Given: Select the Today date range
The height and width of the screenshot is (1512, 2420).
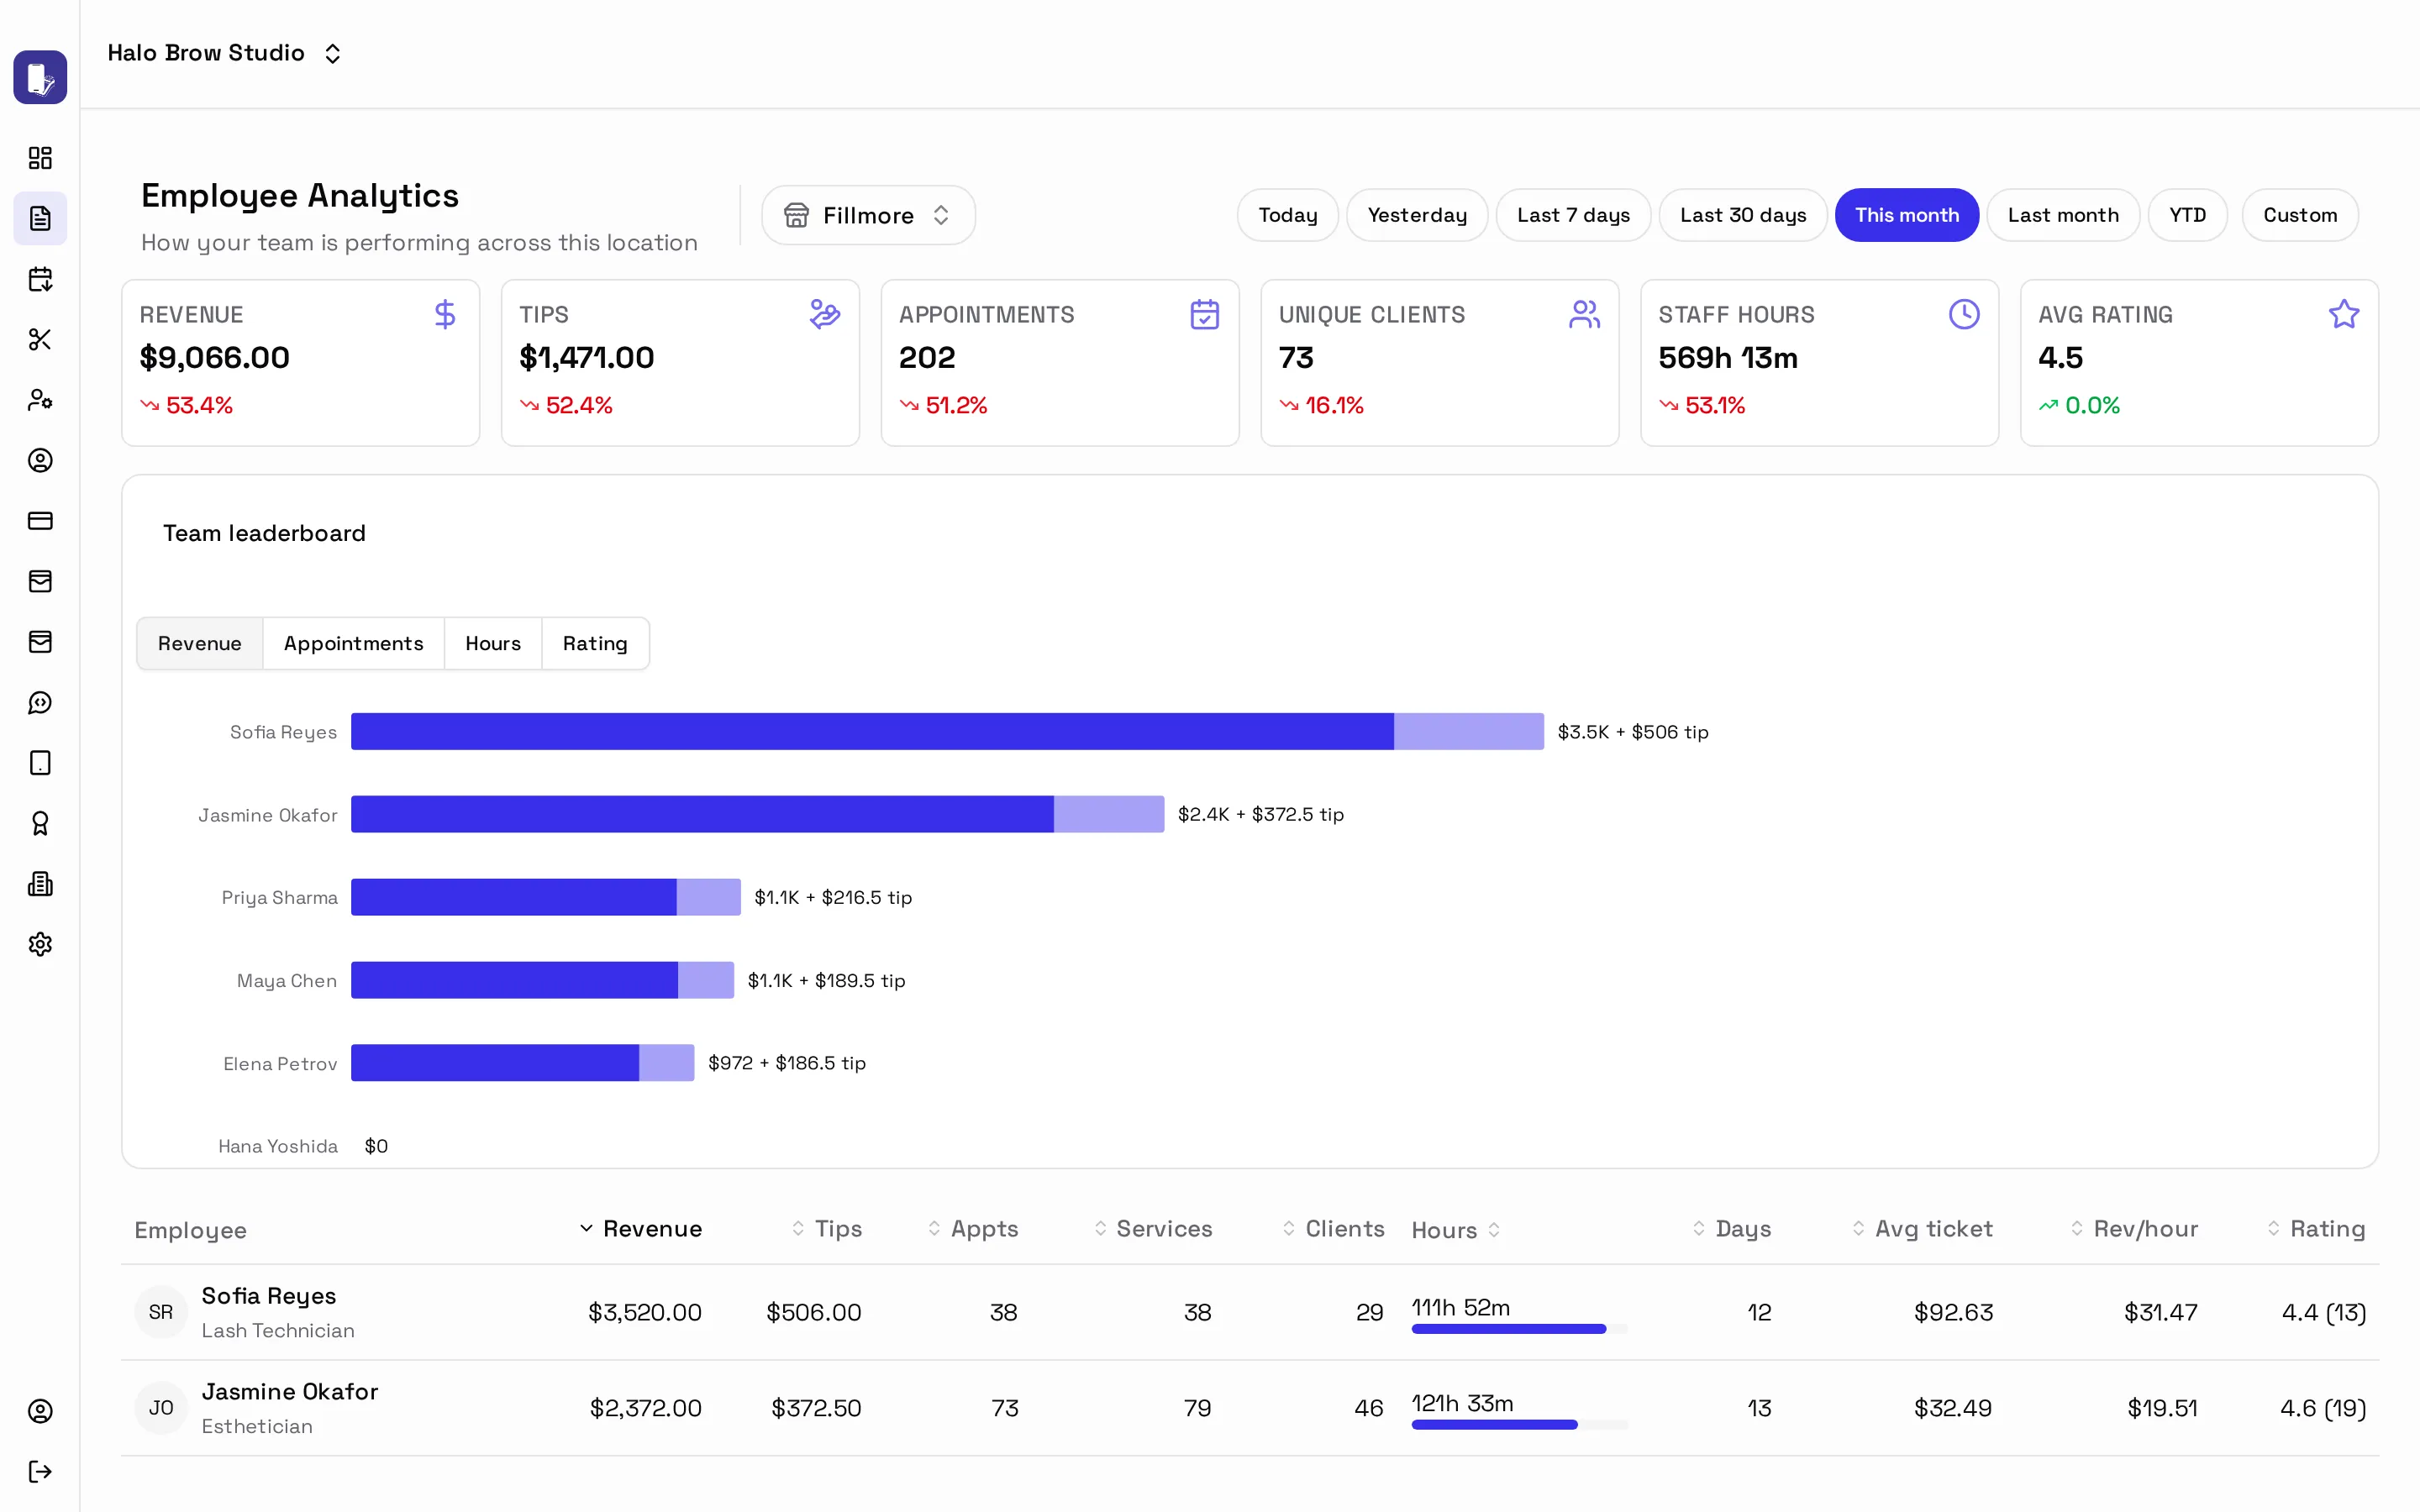Looking at the screenshot, I should (x=1288, y=215).
